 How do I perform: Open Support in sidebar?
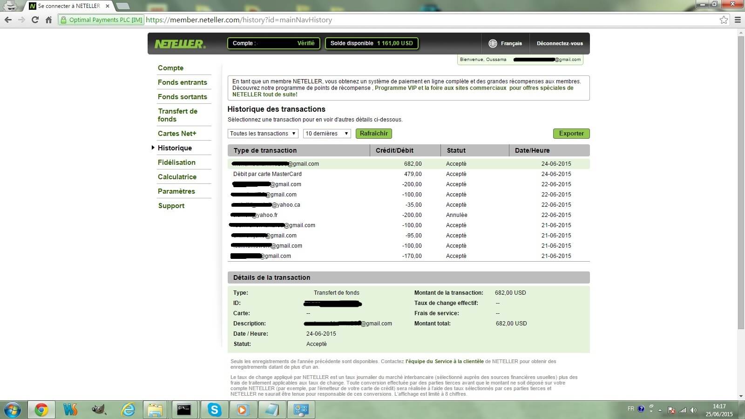tap(171, 206)
